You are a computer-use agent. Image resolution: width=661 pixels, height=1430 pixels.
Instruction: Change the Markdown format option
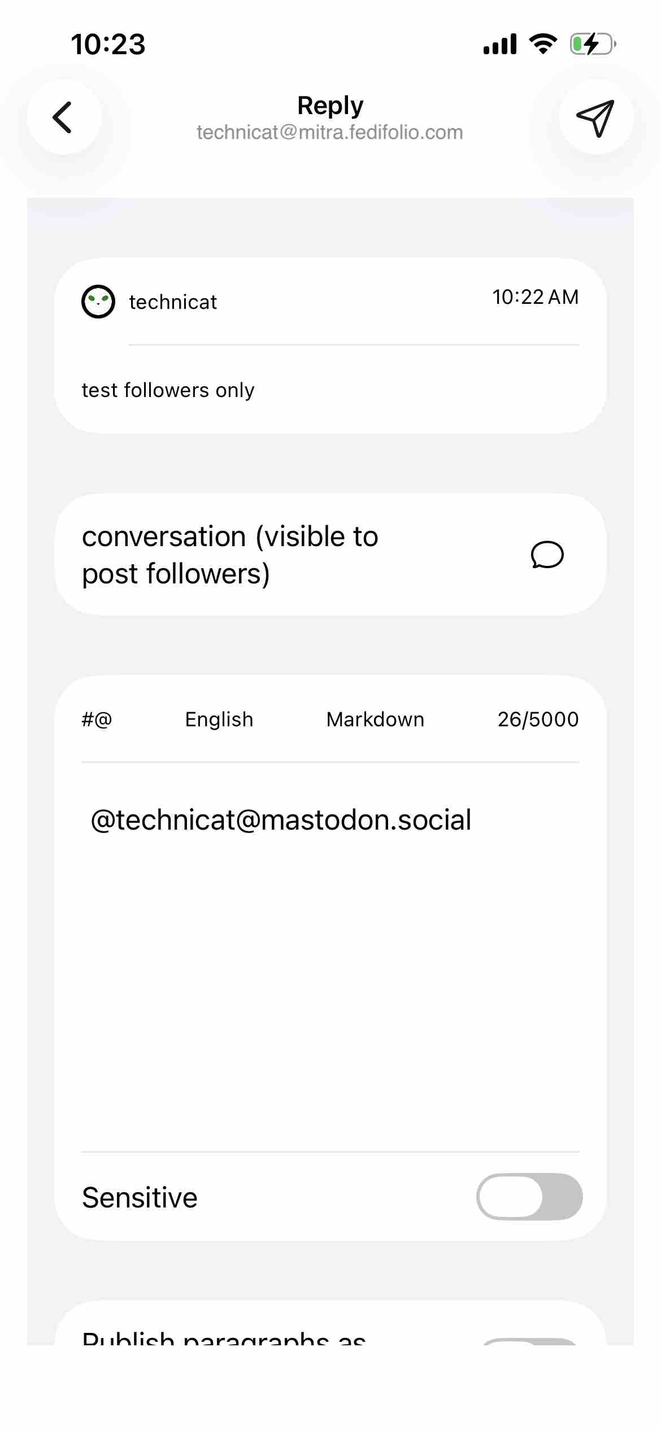point(375,720)
